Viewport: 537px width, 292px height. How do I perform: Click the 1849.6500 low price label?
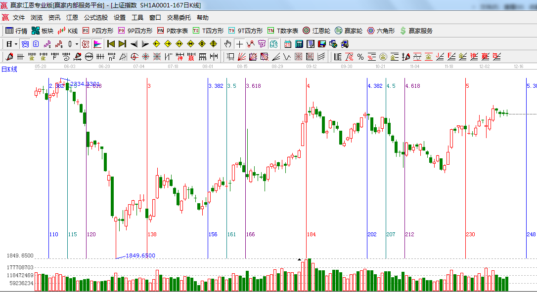pos(140,255)
